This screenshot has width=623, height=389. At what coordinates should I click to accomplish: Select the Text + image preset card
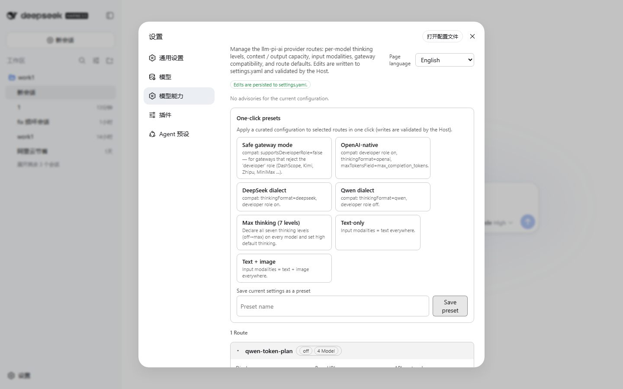[x=284, y=268]
